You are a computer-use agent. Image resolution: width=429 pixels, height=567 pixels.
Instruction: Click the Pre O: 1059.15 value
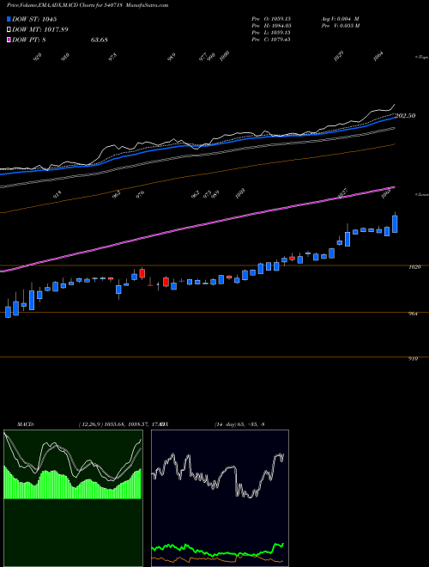[271, 18]
